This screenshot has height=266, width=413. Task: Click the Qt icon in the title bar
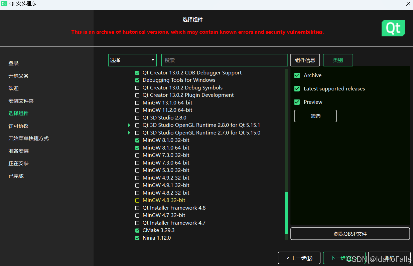pos(4,4)
